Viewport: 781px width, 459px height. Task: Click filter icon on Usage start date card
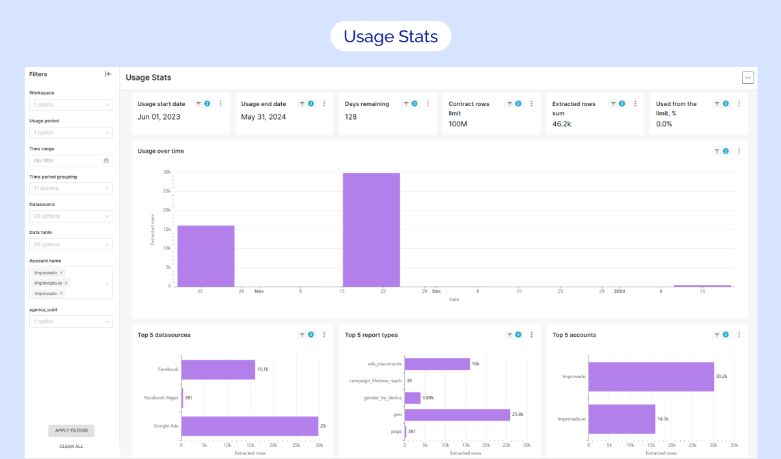point(199,104)
